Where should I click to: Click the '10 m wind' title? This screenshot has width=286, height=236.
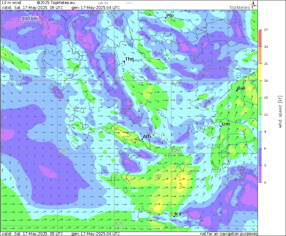[x=11, y=3]
